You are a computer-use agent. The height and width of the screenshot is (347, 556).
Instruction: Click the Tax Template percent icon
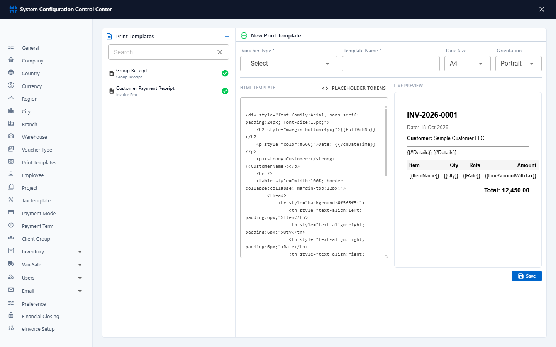(11, 200)
